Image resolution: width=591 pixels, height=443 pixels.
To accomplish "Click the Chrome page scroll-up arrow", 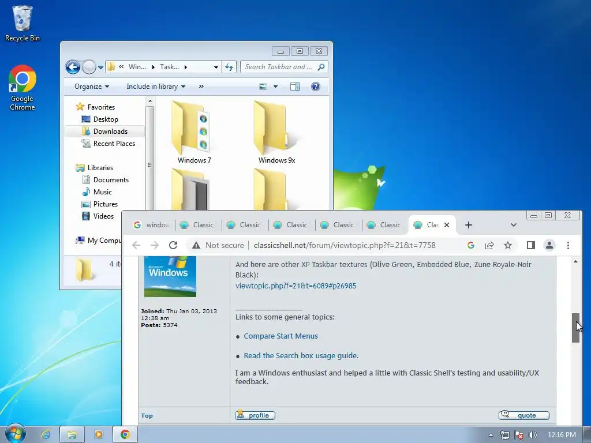I will [x=575, y=261].
